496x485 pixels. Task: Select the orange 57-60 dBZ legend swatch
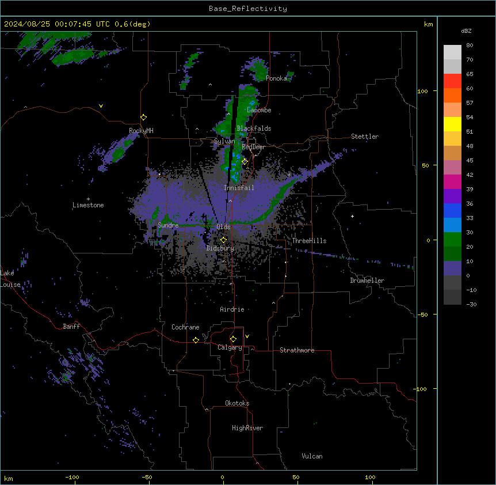[x=452, y=96]
